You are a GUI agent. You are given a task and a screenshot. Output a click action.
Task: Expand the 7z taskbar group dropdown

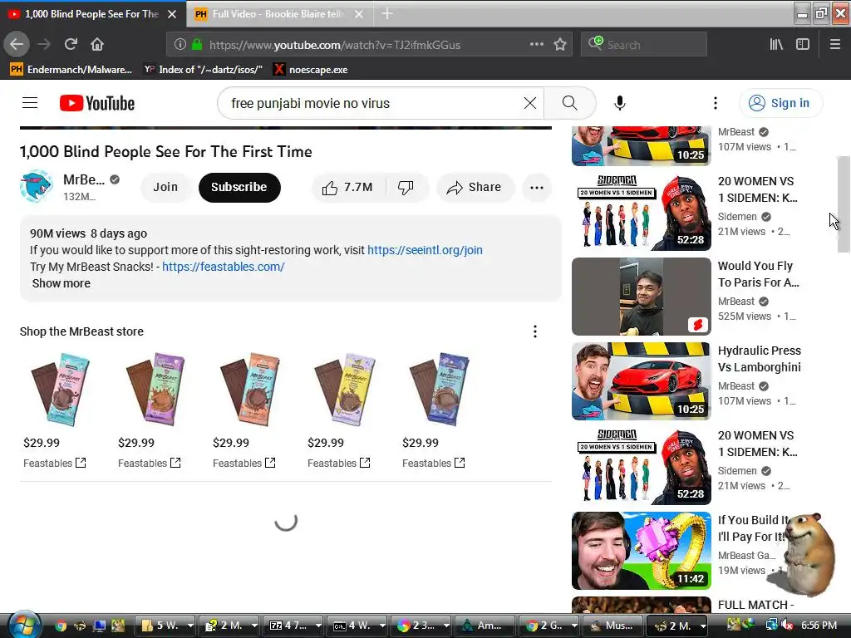coord(318,626)
